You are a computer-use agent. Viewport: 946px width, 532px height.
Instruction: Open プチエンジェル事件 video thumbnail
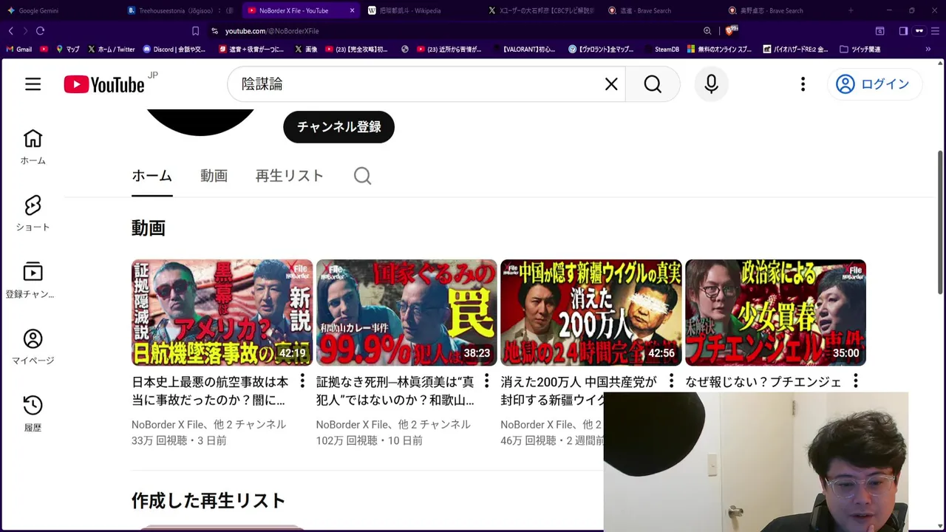pyautogui.click(x=775, y=313)
